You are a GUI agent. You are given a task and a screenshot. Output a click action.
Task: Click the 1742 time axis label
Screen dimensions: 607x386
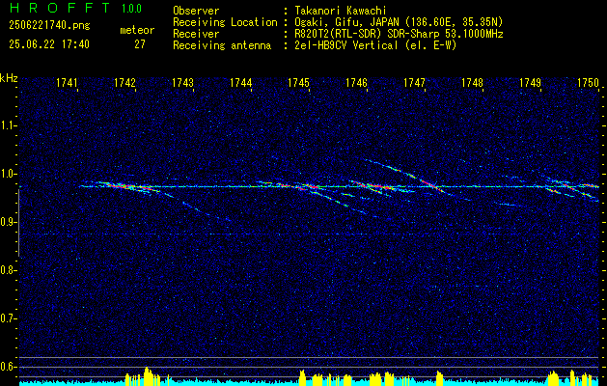(x=125, y=83)
